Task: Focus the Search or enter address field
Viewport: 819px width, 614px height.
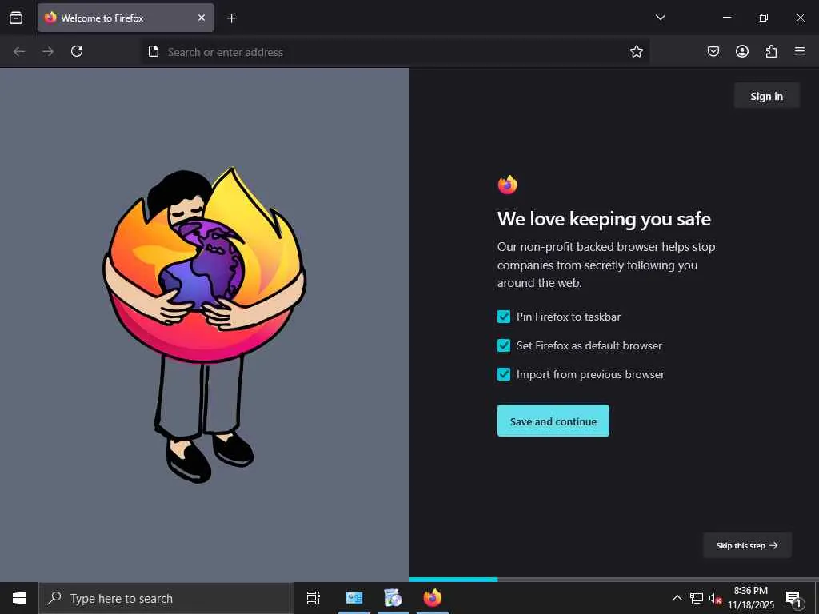Action: (x=394, y=52)
